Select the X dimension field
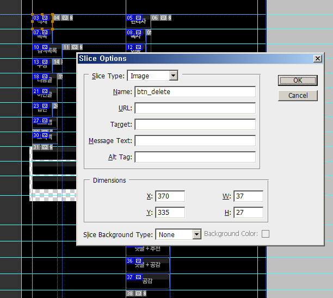 point(170,196)
